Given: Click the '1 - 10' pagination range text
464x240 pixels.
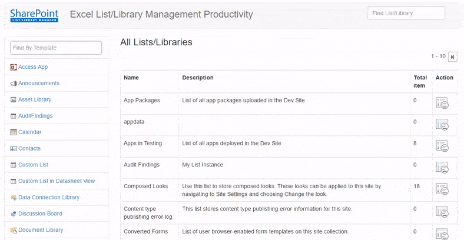Looking at the screenshot, I should pyautogui.click(x=438, y=56).
